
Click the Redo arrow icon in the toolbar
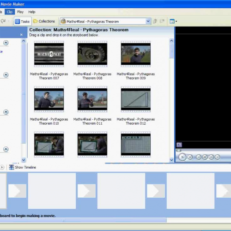(3, 21)
